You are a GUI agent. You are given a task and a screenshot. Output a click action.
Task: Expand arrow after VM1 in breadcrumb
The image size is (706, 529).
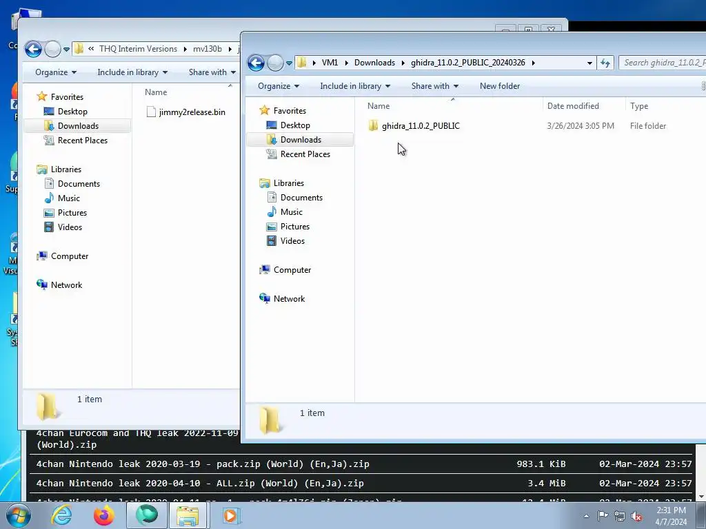coord(347,63)
